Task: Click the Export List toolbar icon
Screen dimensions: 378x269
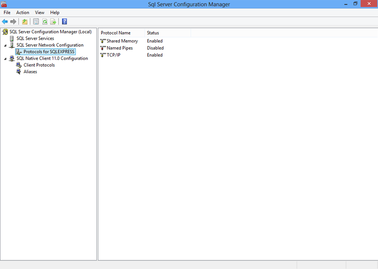Action: pyautogui.click(x=53, y=22)
